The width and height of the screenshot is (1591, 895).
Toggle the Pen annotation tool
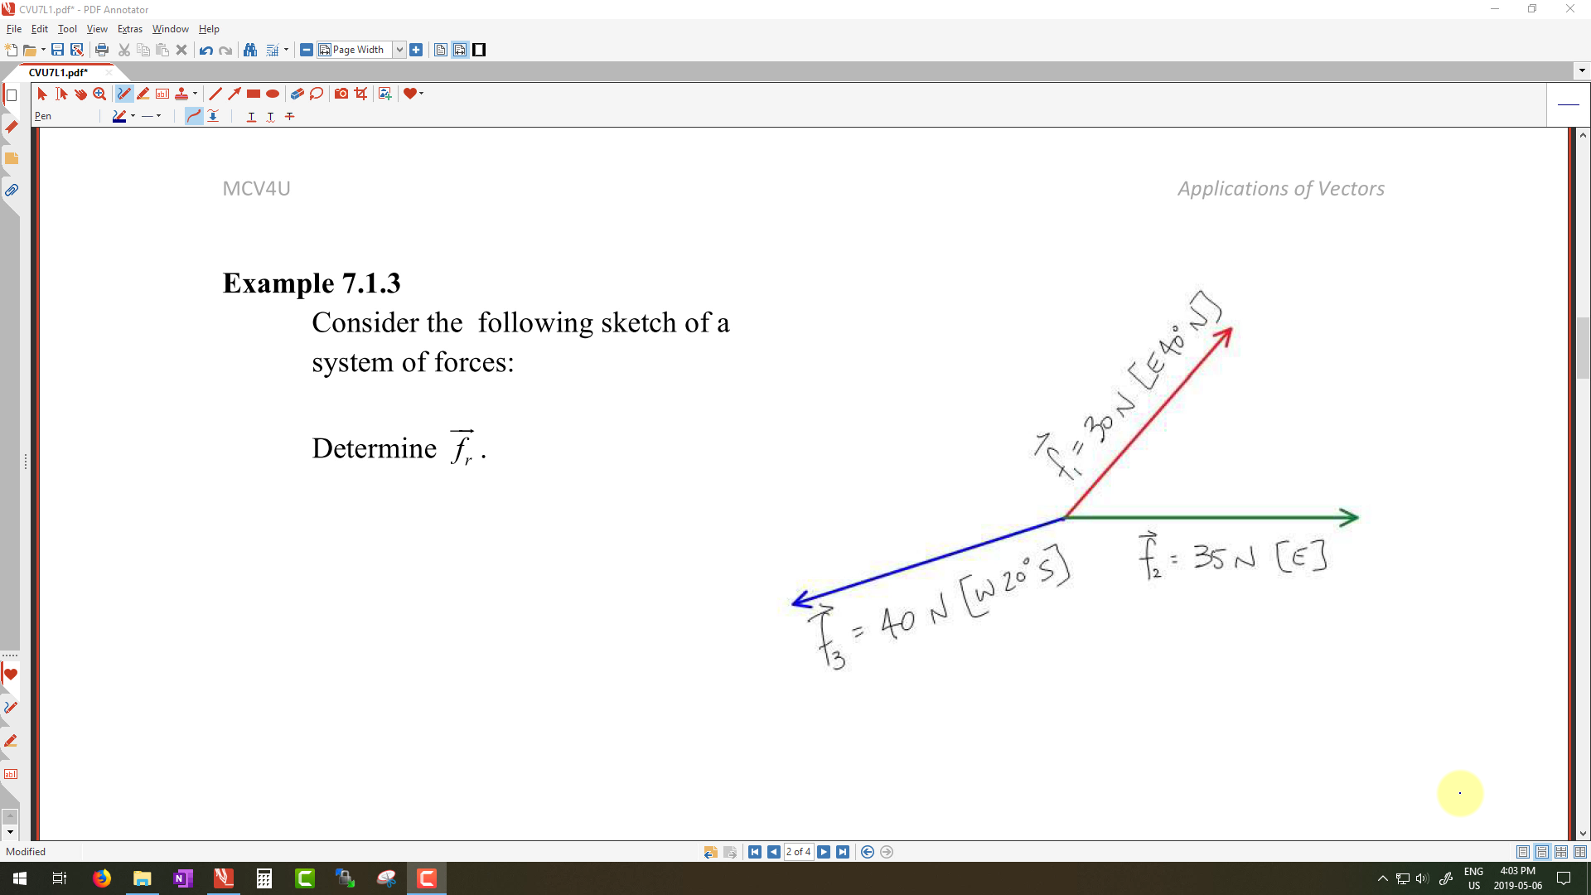(123, 94)
